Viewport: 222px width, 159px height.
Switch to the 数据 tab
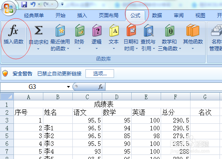157,15
